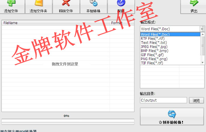The image size is (206, 132).
Task: Click the 立刻开始转换 convert button
Action: click(x=172, y=116)
